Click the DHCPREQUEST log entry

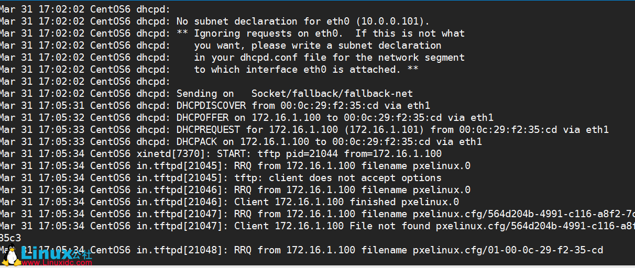click(x=392, y=130)
